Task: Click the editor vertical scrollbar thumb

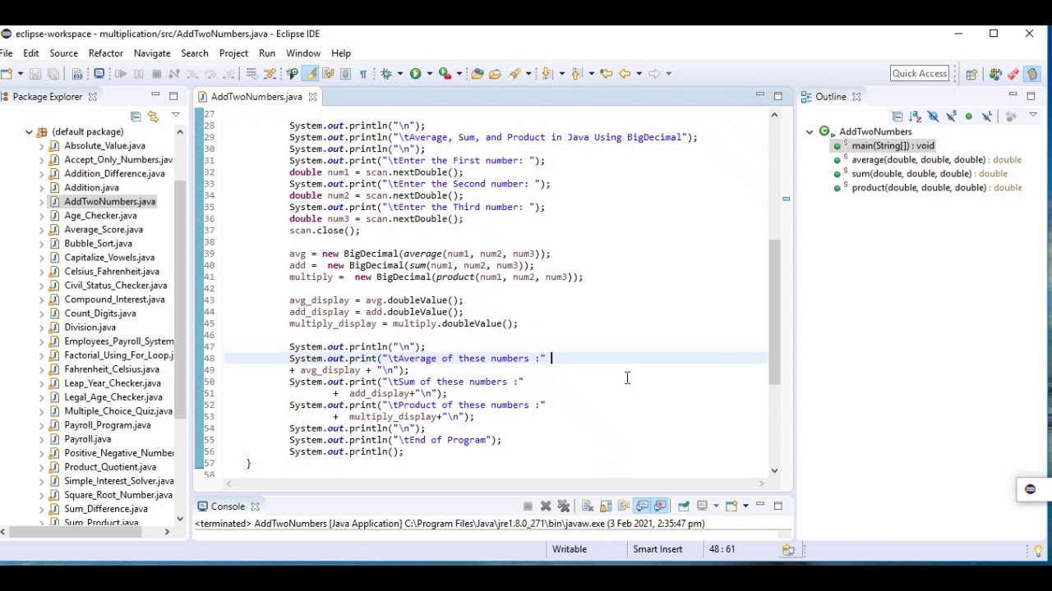Action: tap(775, 312)
